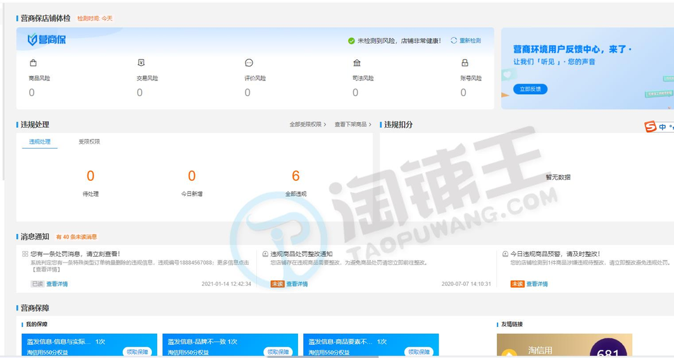The image size is (674, 358).
Task: Open 查看详情 for the 处罚消息 notice
Action: coord(57,283)
